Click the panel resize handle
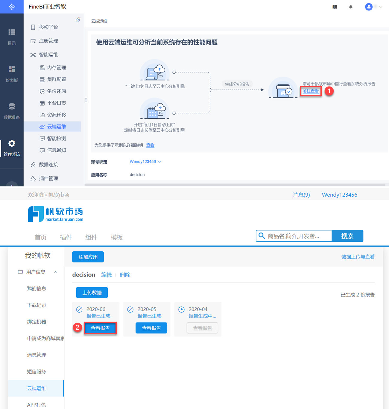 pos(86,100)
